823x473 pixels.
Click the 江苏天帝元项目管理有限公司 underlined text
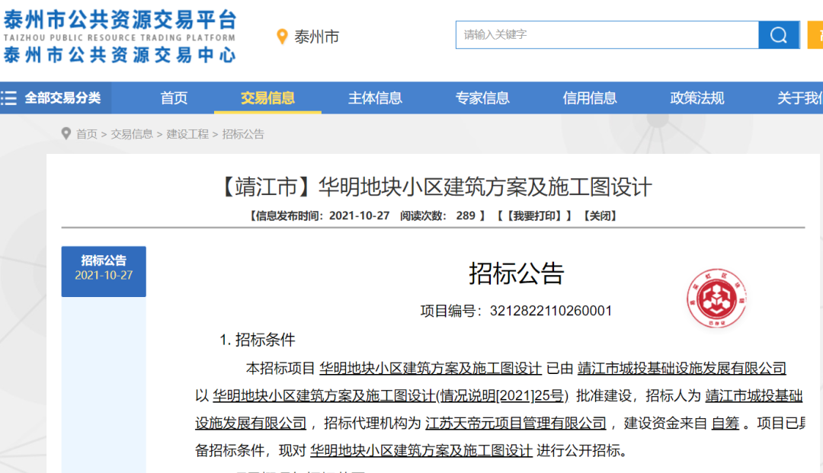(515, 423)
